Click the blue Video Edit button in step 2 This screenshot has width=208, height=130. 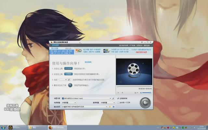click(69, 74)
